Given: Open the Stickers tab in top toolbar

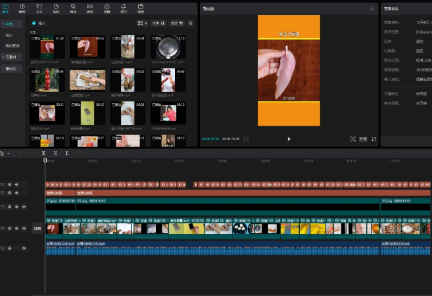Looking at the screenshot, I should [x=56, y=8].
